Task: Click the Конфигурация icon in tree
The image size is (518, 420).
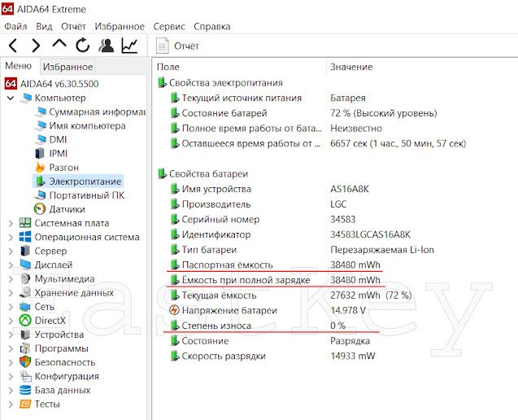Action: [x=25, y=376]
